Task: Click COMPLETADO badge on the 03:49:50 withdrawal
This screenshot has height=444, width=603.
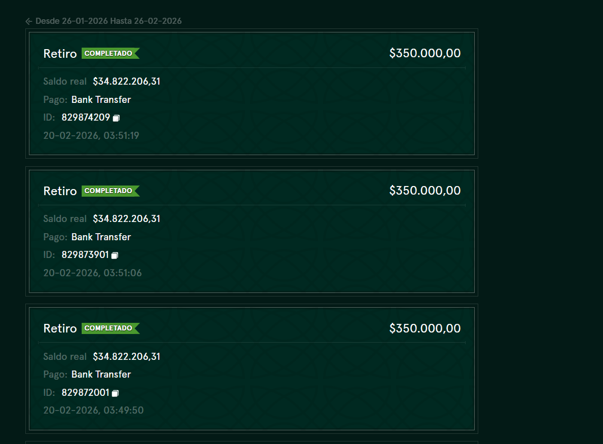Action: 111,328
